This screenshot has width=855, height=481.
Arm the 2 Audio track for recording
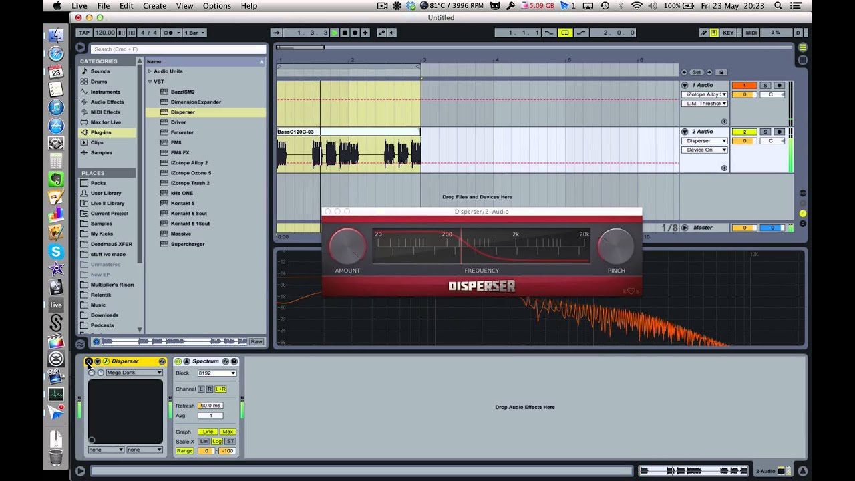point(779,132)
